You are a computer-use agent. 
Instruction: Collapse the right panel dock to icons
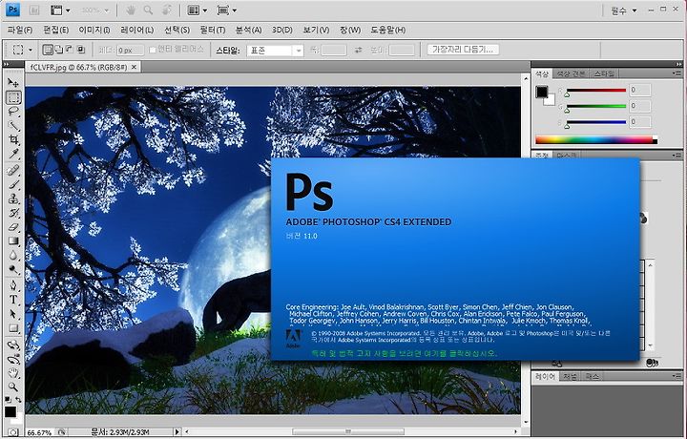pyautogui.click(x=678, y=64)
